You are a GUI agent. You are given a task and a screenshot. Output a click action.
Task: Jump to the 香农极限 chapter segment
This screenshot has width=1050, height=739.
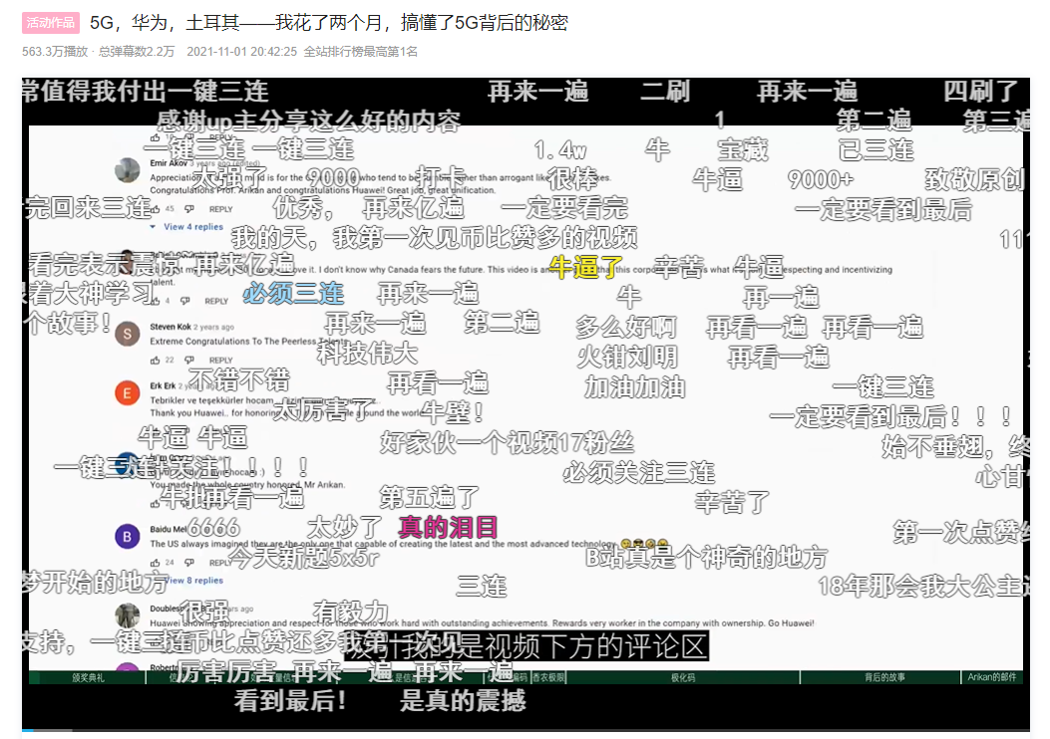tap(548, 677)
